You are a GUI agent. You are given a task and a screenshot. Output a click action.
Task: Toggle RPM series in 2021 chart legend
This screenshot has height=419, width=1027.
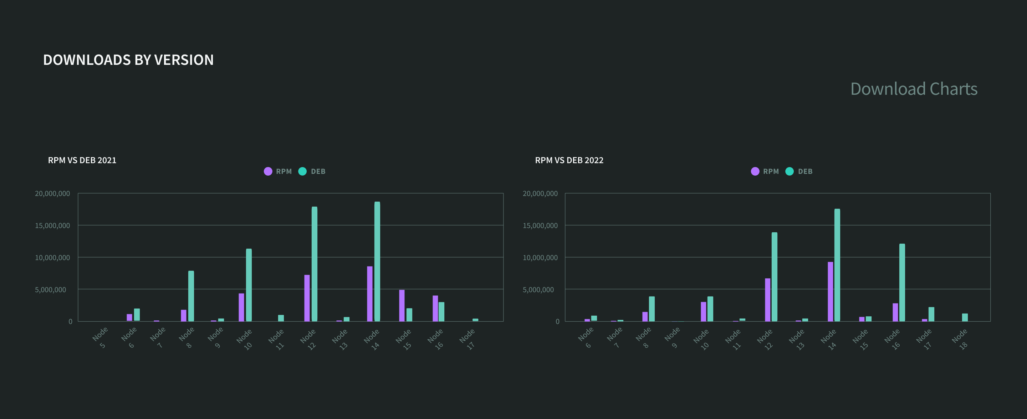pyautogui.click(x=283, y=171)
